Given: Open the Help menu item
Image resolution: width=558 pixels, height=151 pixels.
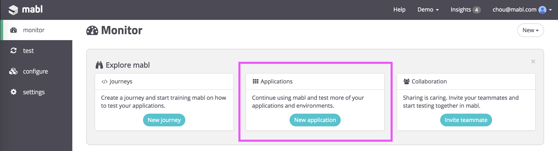Looking at the screenshot, I should (x=399, y=10).
